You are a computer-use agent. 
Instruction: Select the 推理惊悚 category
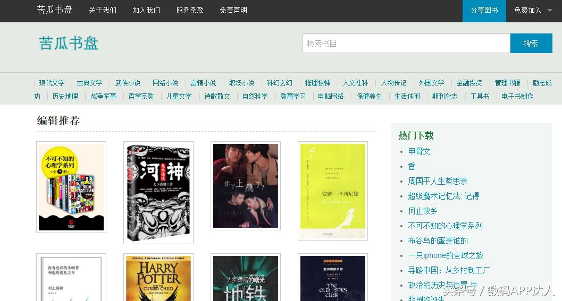click(318, 83)
